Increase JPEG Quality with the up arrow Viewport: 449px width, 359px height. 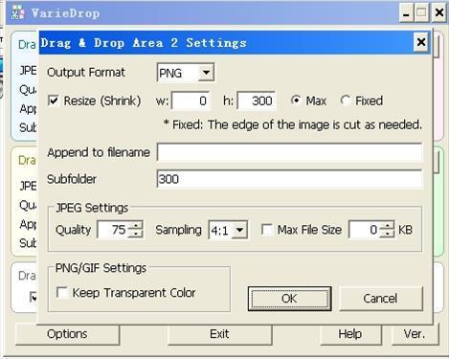[x=135, y=225]
